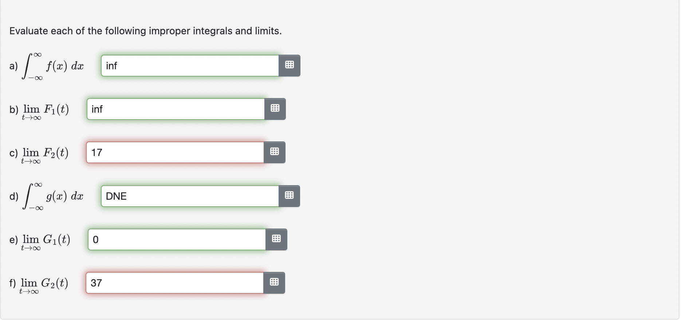Click the red-outlined field for limit of F2(t)

point(175,152)
